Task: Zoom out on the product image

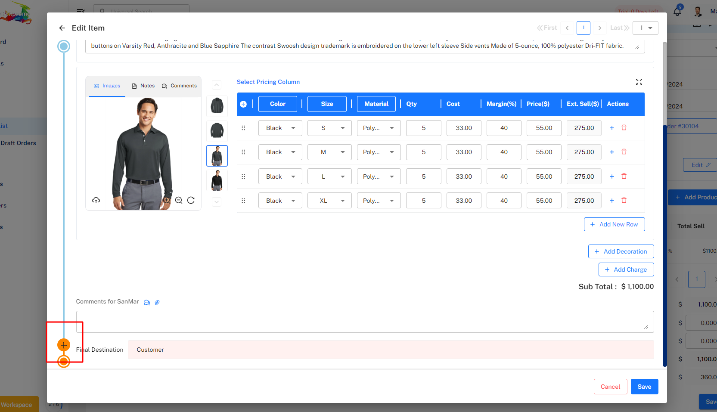Action: pyautogui.click(x=179, y=200)
